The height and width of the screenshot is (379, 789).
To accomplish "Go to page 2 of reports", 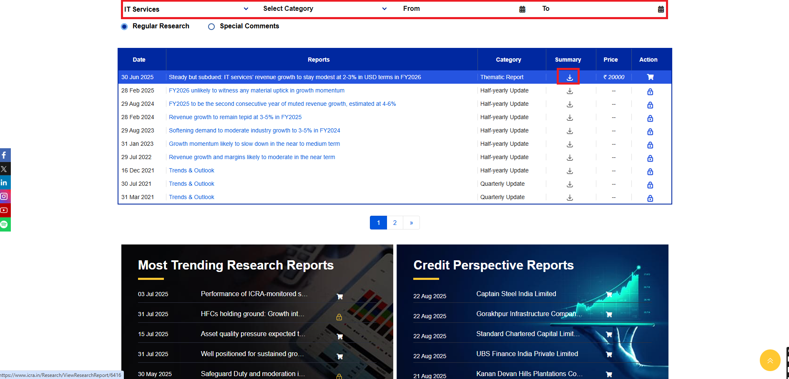I will [x=394, y=223].
